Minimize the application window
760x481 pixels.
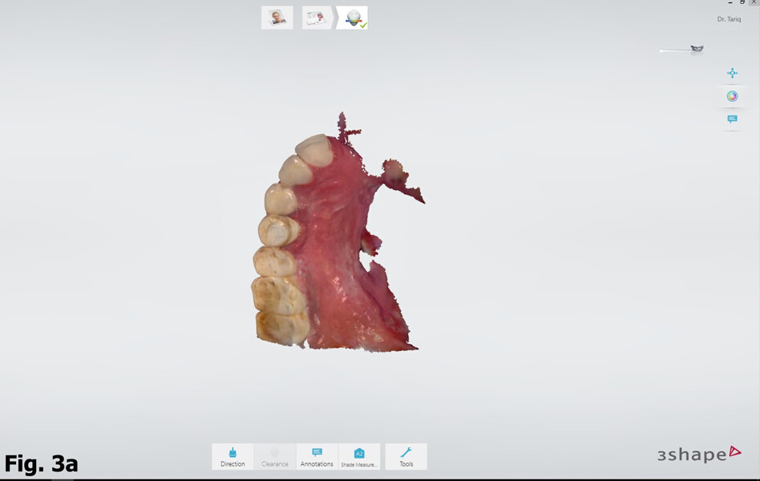(x=729, y=2)
